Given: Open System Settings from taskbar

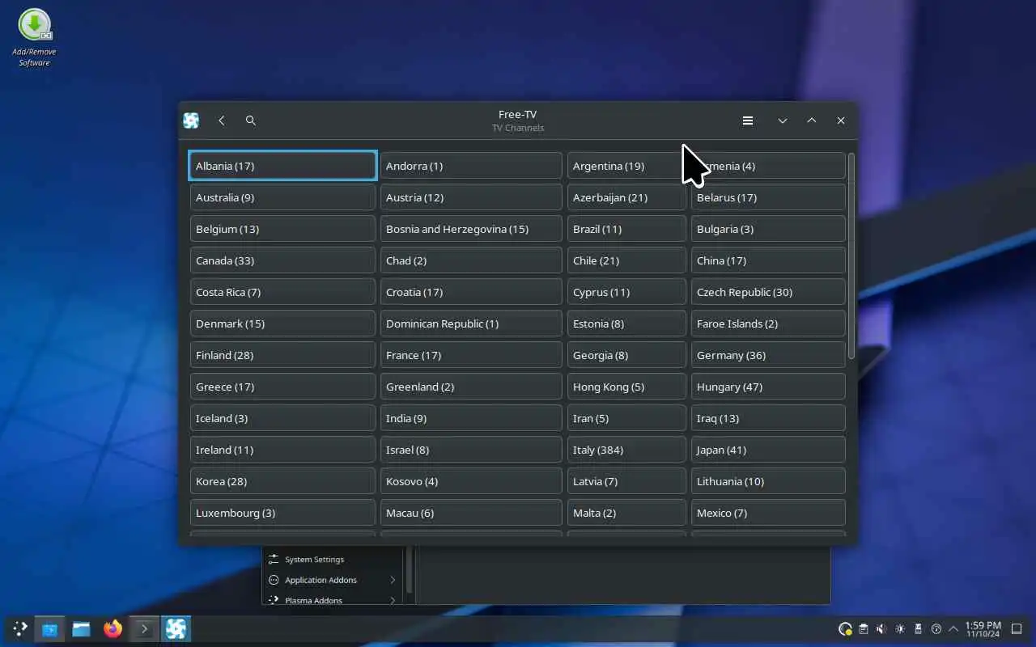Looking at the screenshot, I should pyautogui.click(x=50, y=628).
